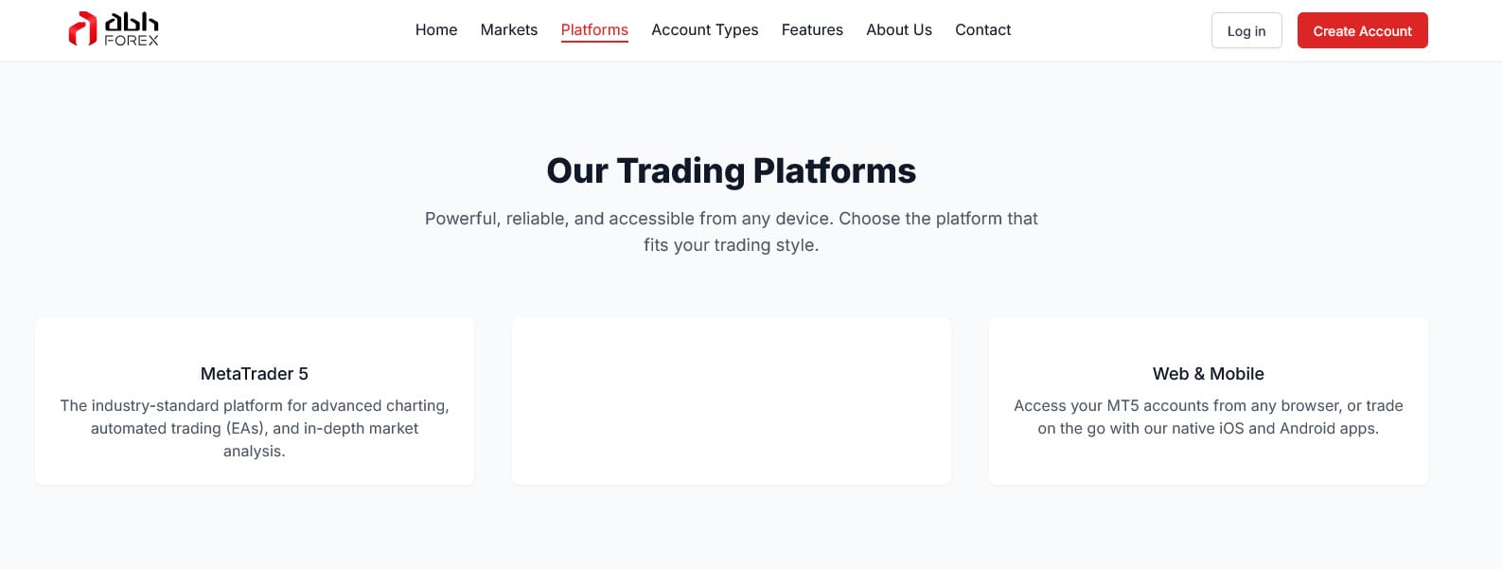Click the abh wordmark in the logo
Viewport: 1502px width, 569px height.
[132, 22]
